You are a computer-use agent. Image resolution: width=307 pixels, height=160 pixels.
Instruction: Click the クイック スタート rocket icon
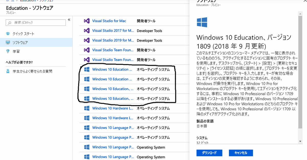(x=8, y=33)
